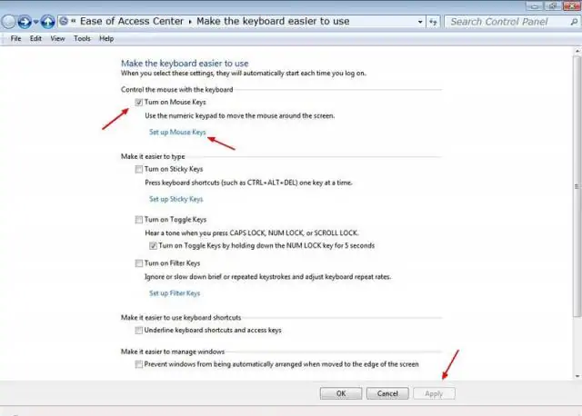Image resolution: width=582 pixels, height=416 pixels.
Task: Click Use the numeric keypad description text
Action: 240,115
